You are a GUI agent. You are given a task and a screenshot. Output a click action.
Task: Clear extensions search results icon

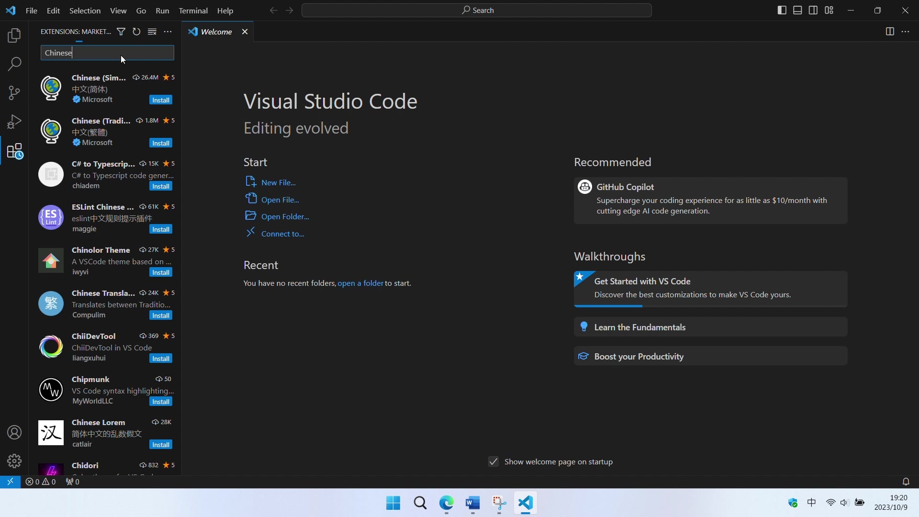pyautogui.click(x=152, y=32)
